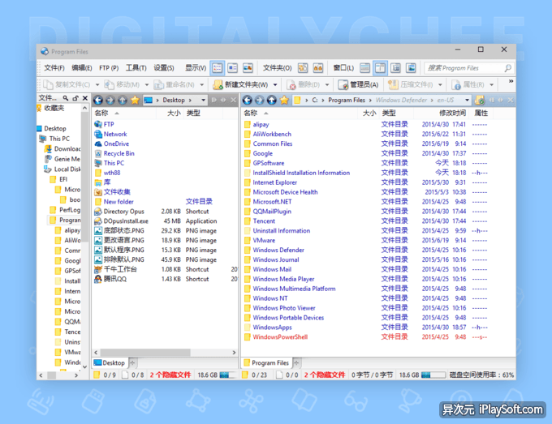Click the admin folder icon beside right path
This screenshot has width=552, height=424.
point(479,101)
